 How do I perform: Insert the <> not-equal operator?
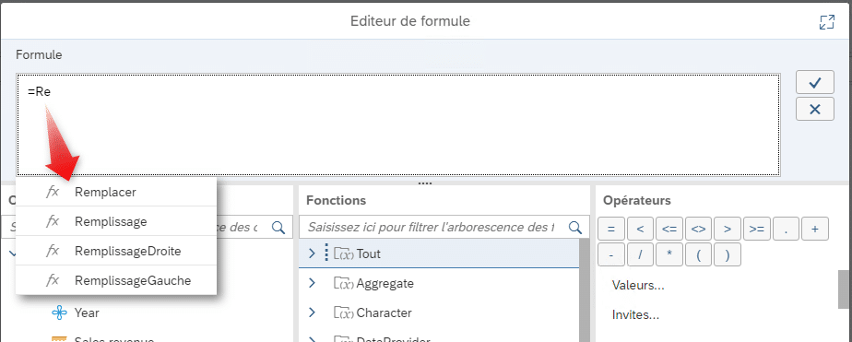[698, 230]
